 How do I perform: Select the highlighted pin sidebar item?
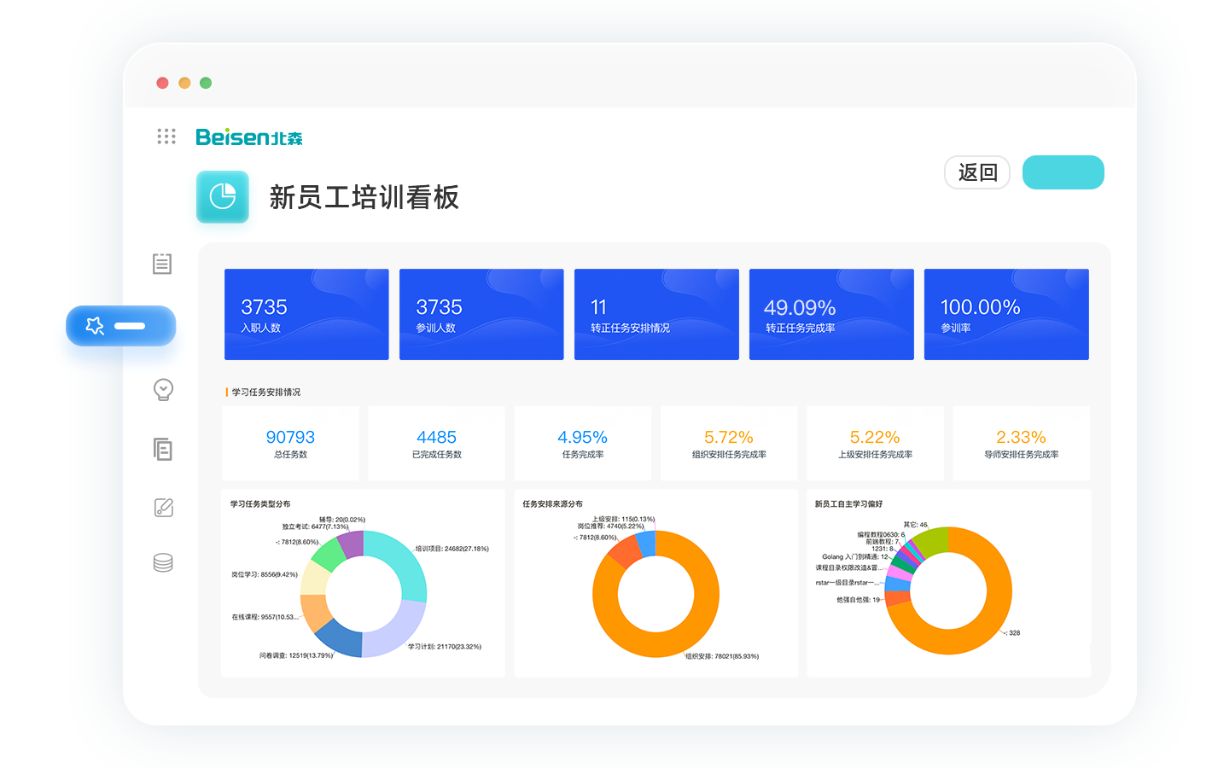[120, 326]
